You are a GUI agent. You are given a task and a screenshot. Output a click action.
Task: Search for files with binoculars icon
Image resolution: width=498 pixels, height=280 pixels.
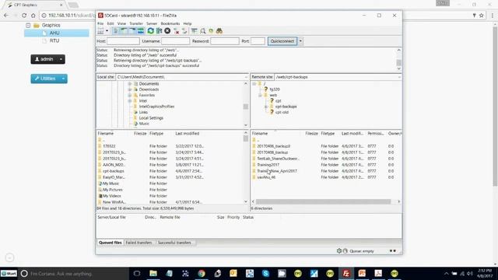[x=219, y=31]
